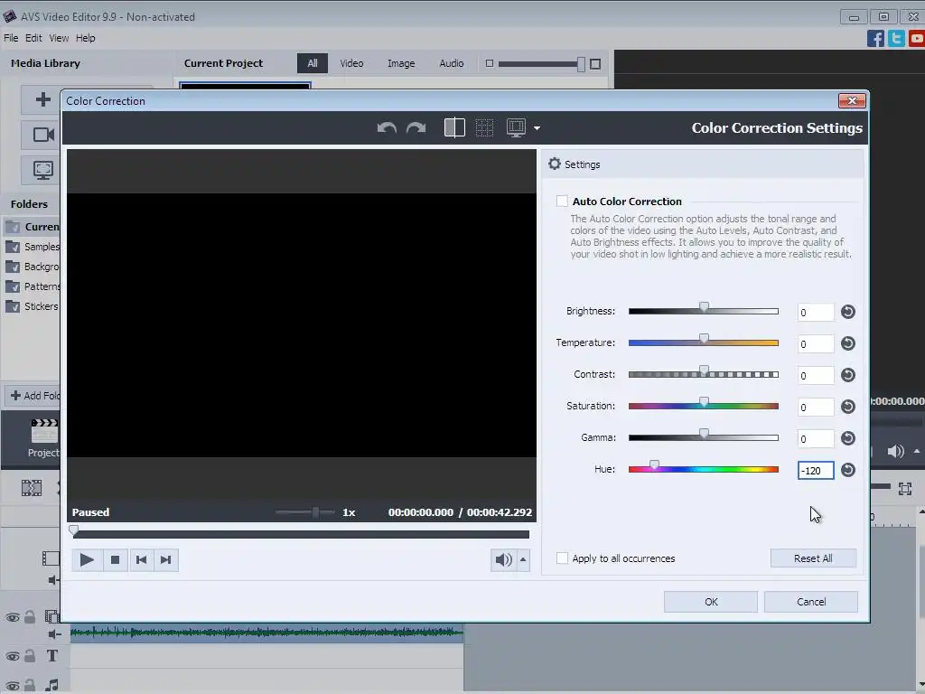
Task: Undo the last color correction change
Action: (x=387, y=127)
